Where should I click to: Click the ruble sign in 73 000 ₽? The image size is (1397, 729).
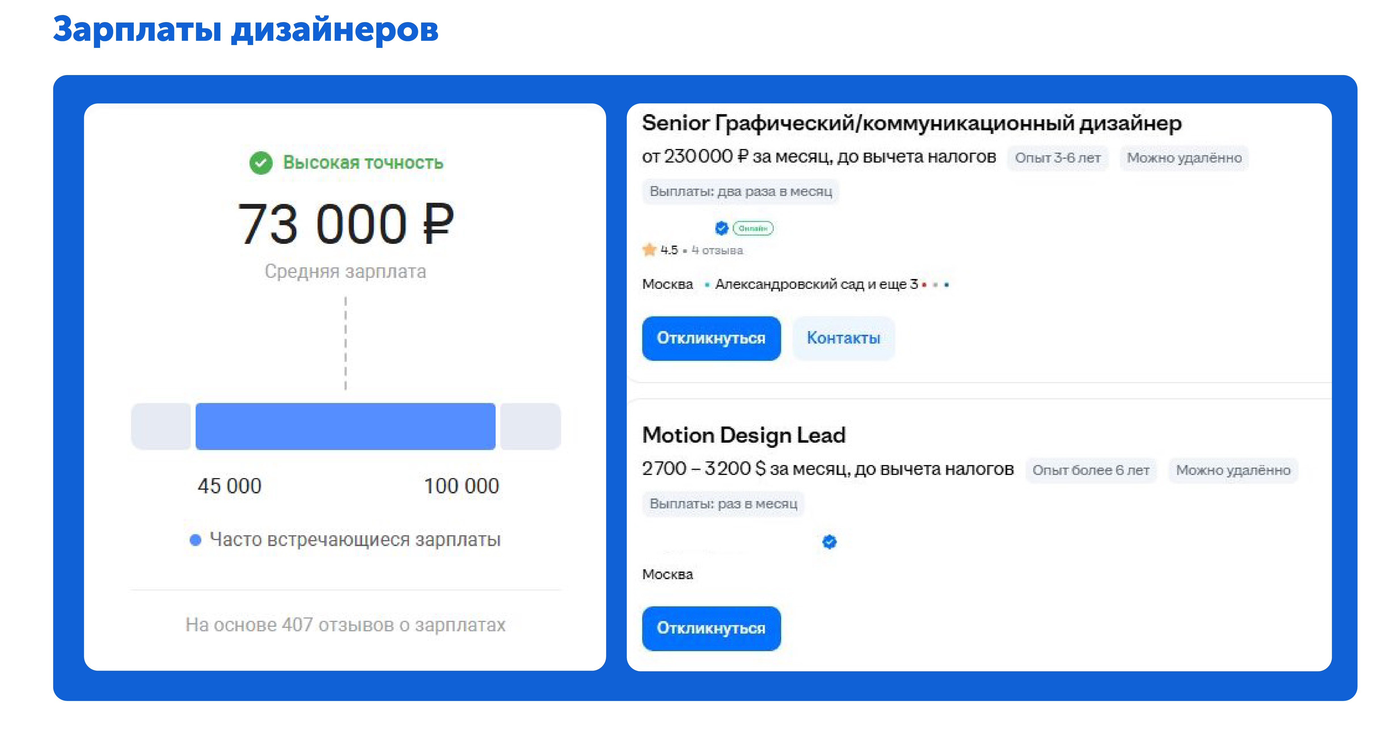tap(438, 224)
